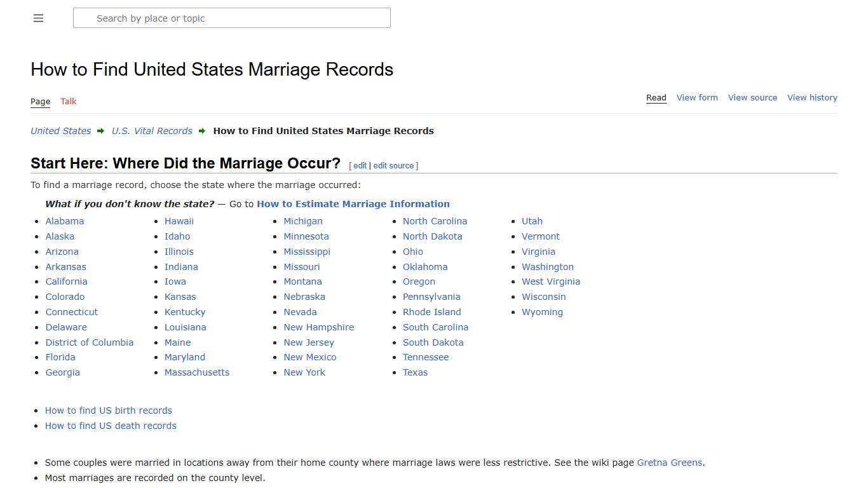The width and height of the screenshot is (868, 488).
Task: Switch to the Talk tab
Action: (x=68, y=101)
